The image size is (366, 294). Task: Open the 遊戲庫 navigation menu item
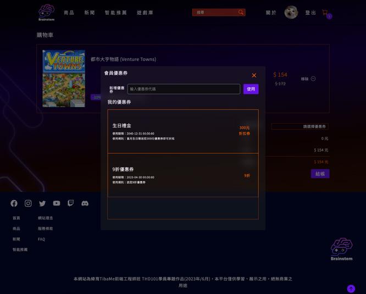[x=145, y=13]
